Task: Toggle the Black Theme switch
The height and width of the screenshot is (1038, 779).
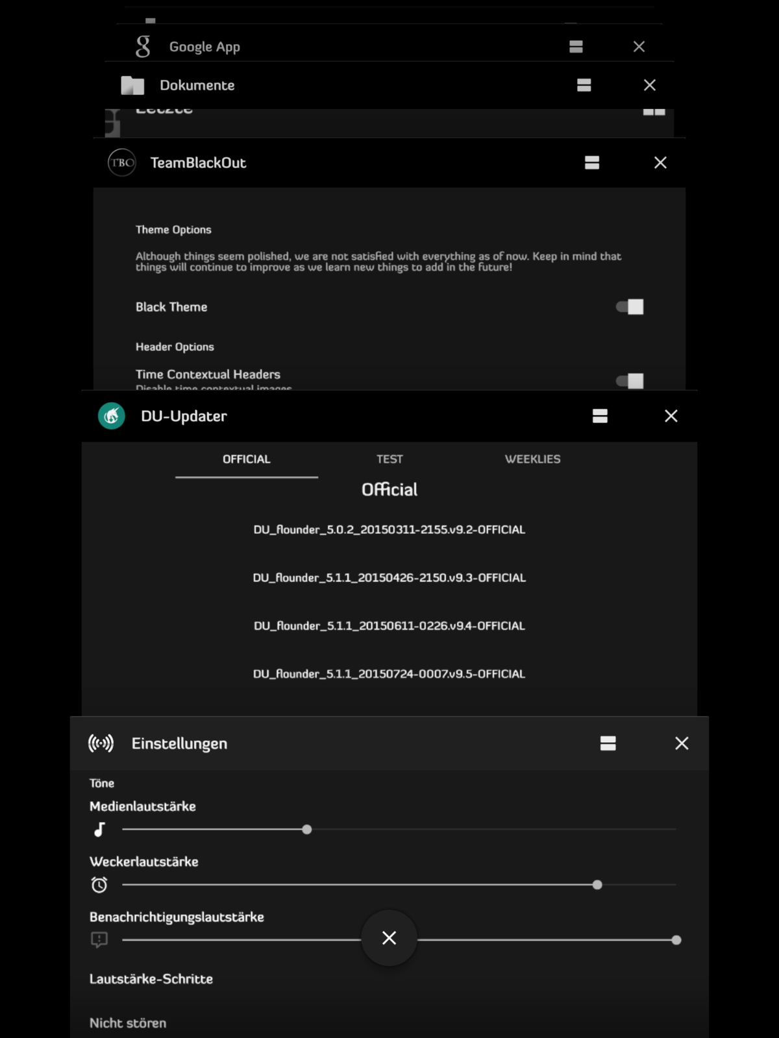Action: tap(630, 307)
